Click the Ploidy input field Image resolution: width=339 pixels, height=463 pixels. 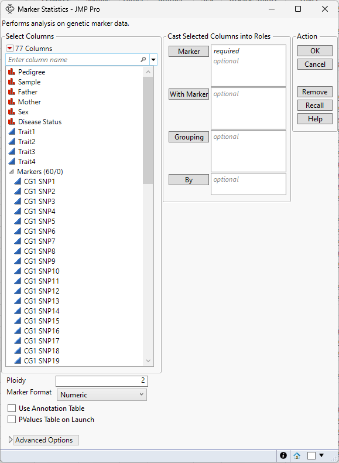coord(102,381)
